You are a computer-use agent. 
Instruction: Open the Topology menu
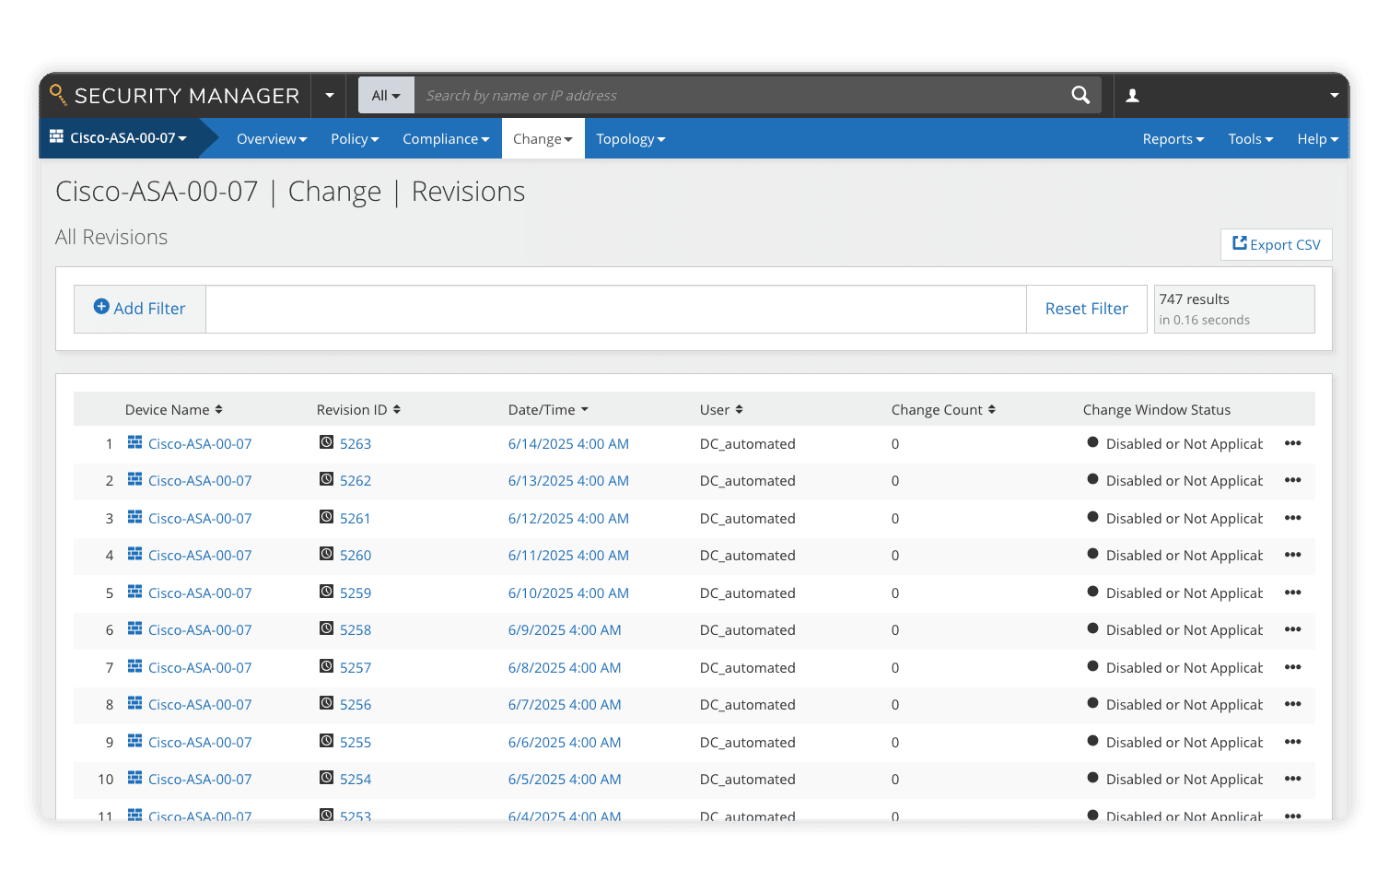pyautogui.click(x=630, y=139)
